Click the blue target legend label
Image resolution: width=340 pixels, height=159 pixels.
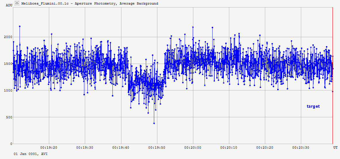pos(313,107)
